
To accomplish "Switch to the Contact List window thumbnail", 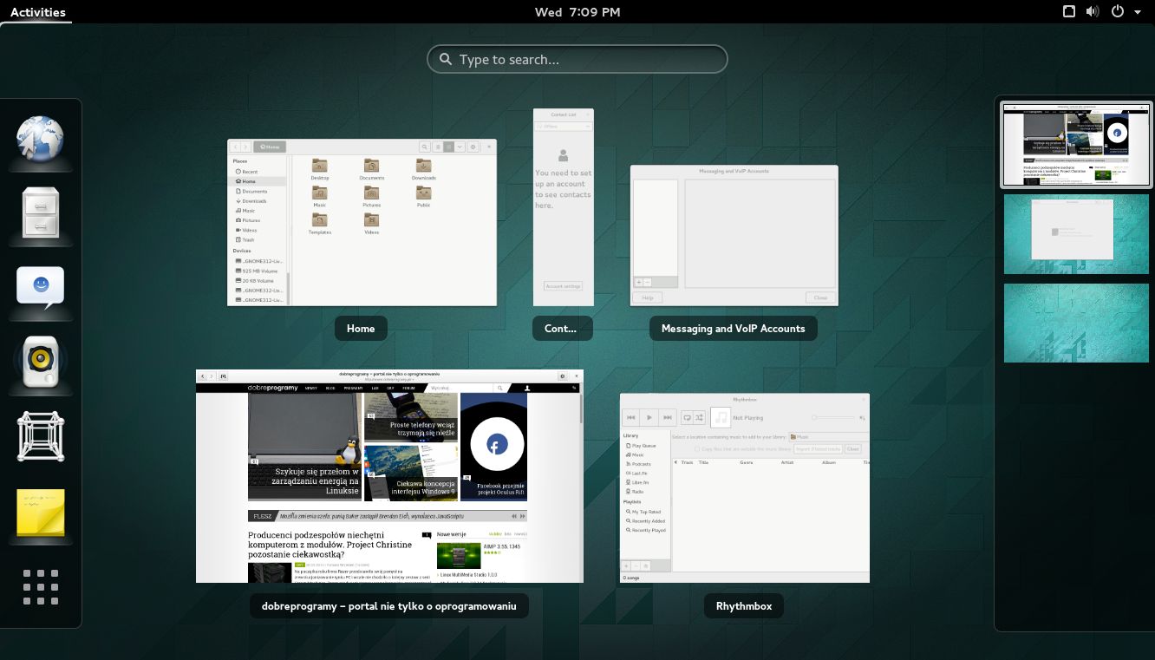I will pyautogui.click(x=563, y=207).
